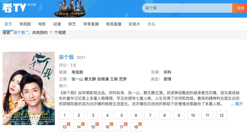Switch to the 动漫 tab

pyautogui.click(x=57, y=24)
